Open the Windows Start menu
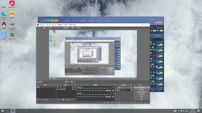This screenshot has width=202, height=113. pos(3,111)
